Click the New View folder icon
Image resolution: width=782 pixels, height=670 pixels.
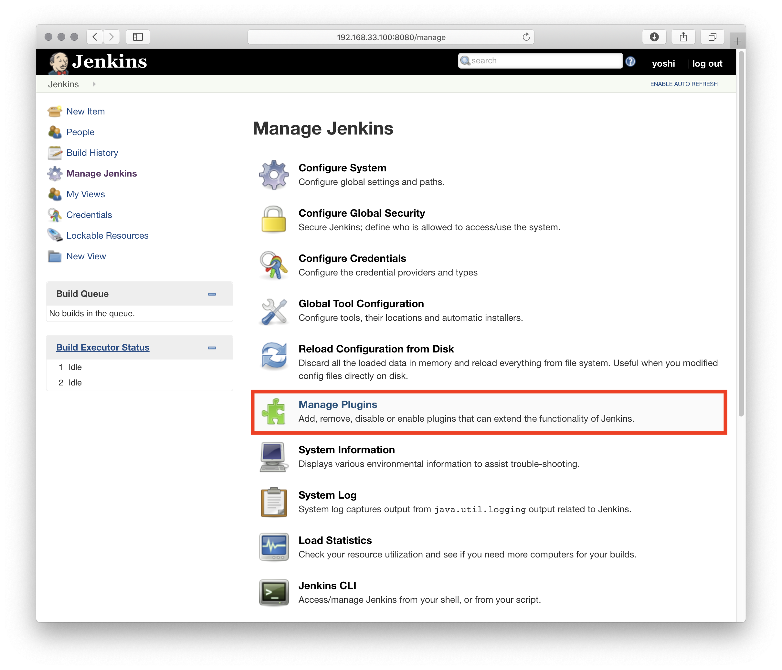pyautogui.click(x=55, y=256)
